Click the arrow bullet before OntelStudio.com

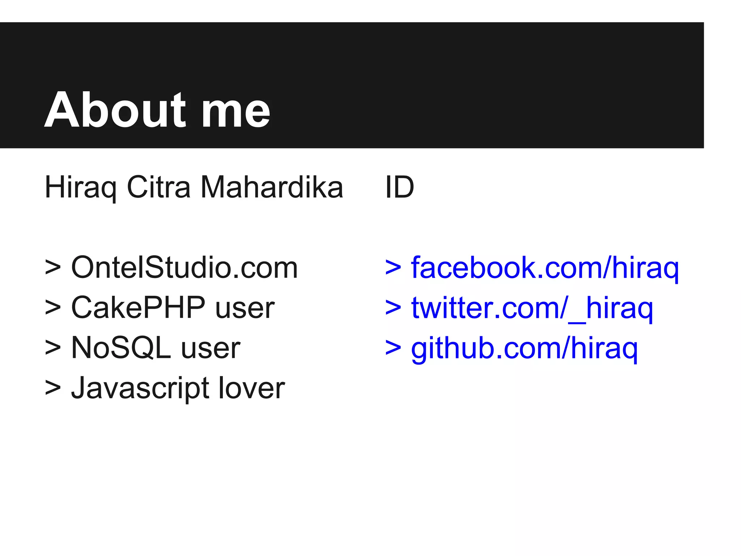tap(53, 268)
